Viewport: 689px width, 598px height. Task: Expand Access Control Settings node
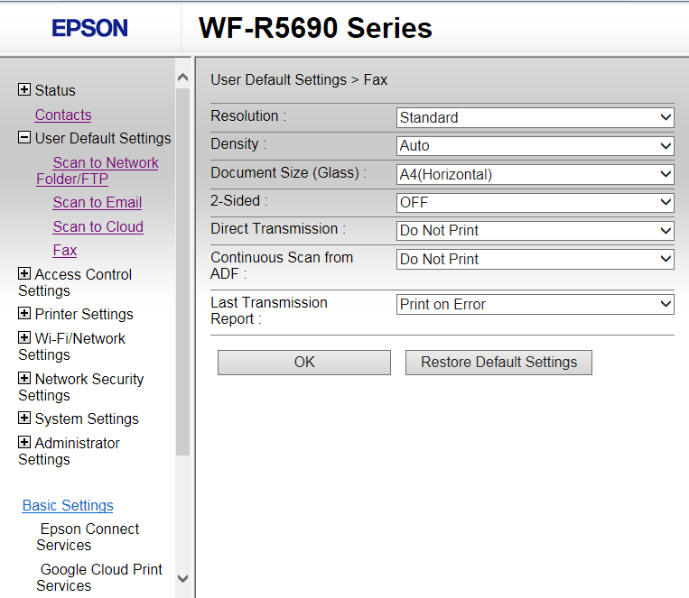(x=24, y=273)
